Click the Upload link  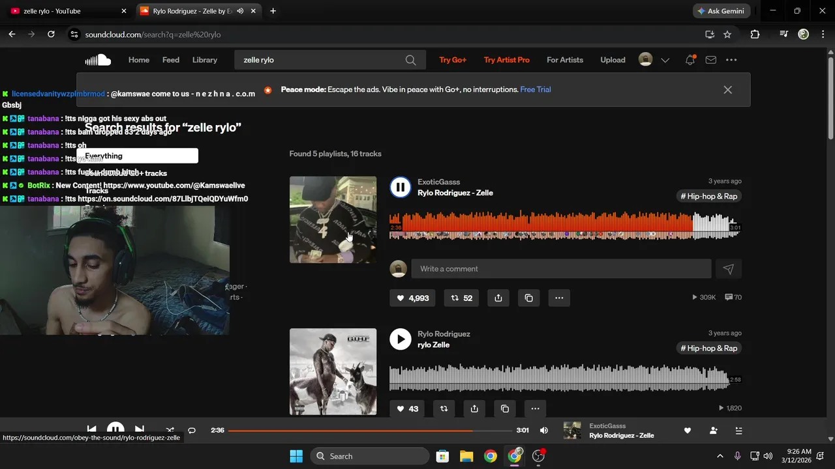coord(613,60)
